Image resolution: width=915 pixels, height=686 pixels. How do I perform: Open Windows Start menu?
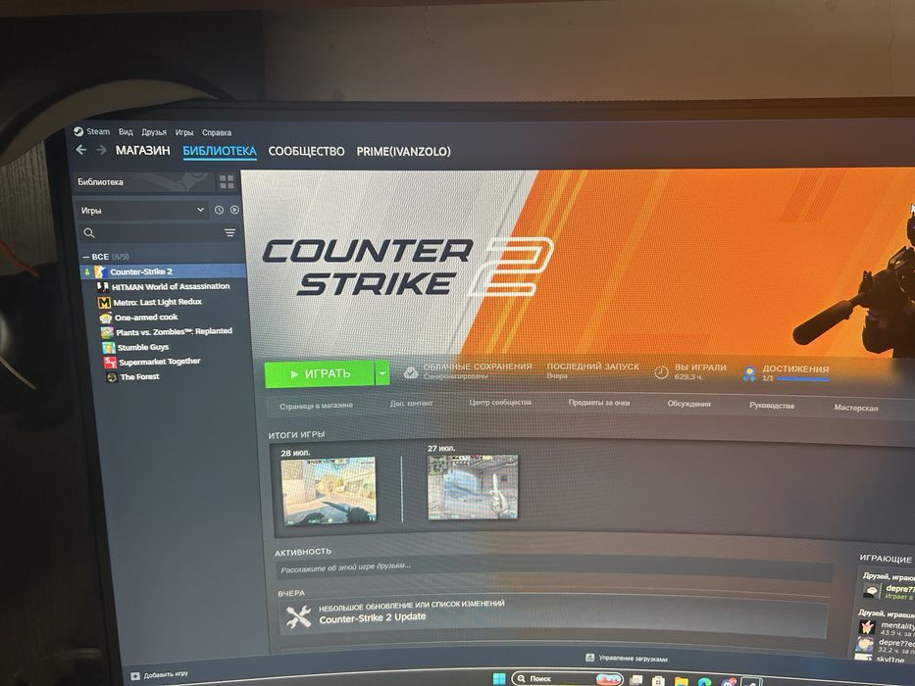(499, 679)
